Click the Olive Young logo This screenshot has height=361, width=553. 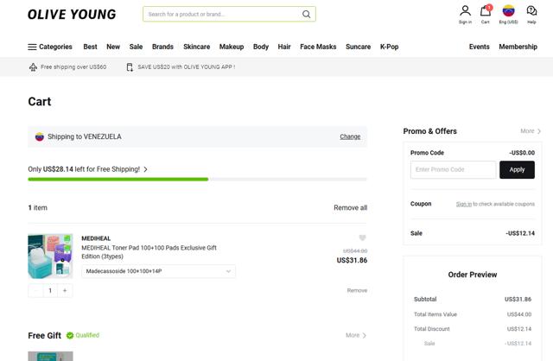coord(72,14)
